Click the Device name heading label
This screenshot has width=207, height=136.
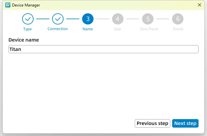point(24,40)
